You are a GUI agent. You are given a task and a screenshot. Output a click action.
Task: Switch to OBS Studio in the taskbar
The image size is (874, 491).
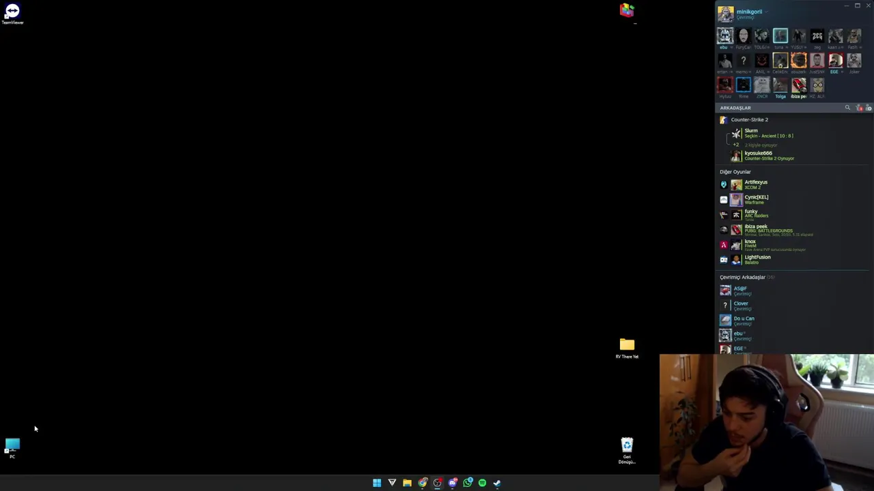tap(438, 483)
